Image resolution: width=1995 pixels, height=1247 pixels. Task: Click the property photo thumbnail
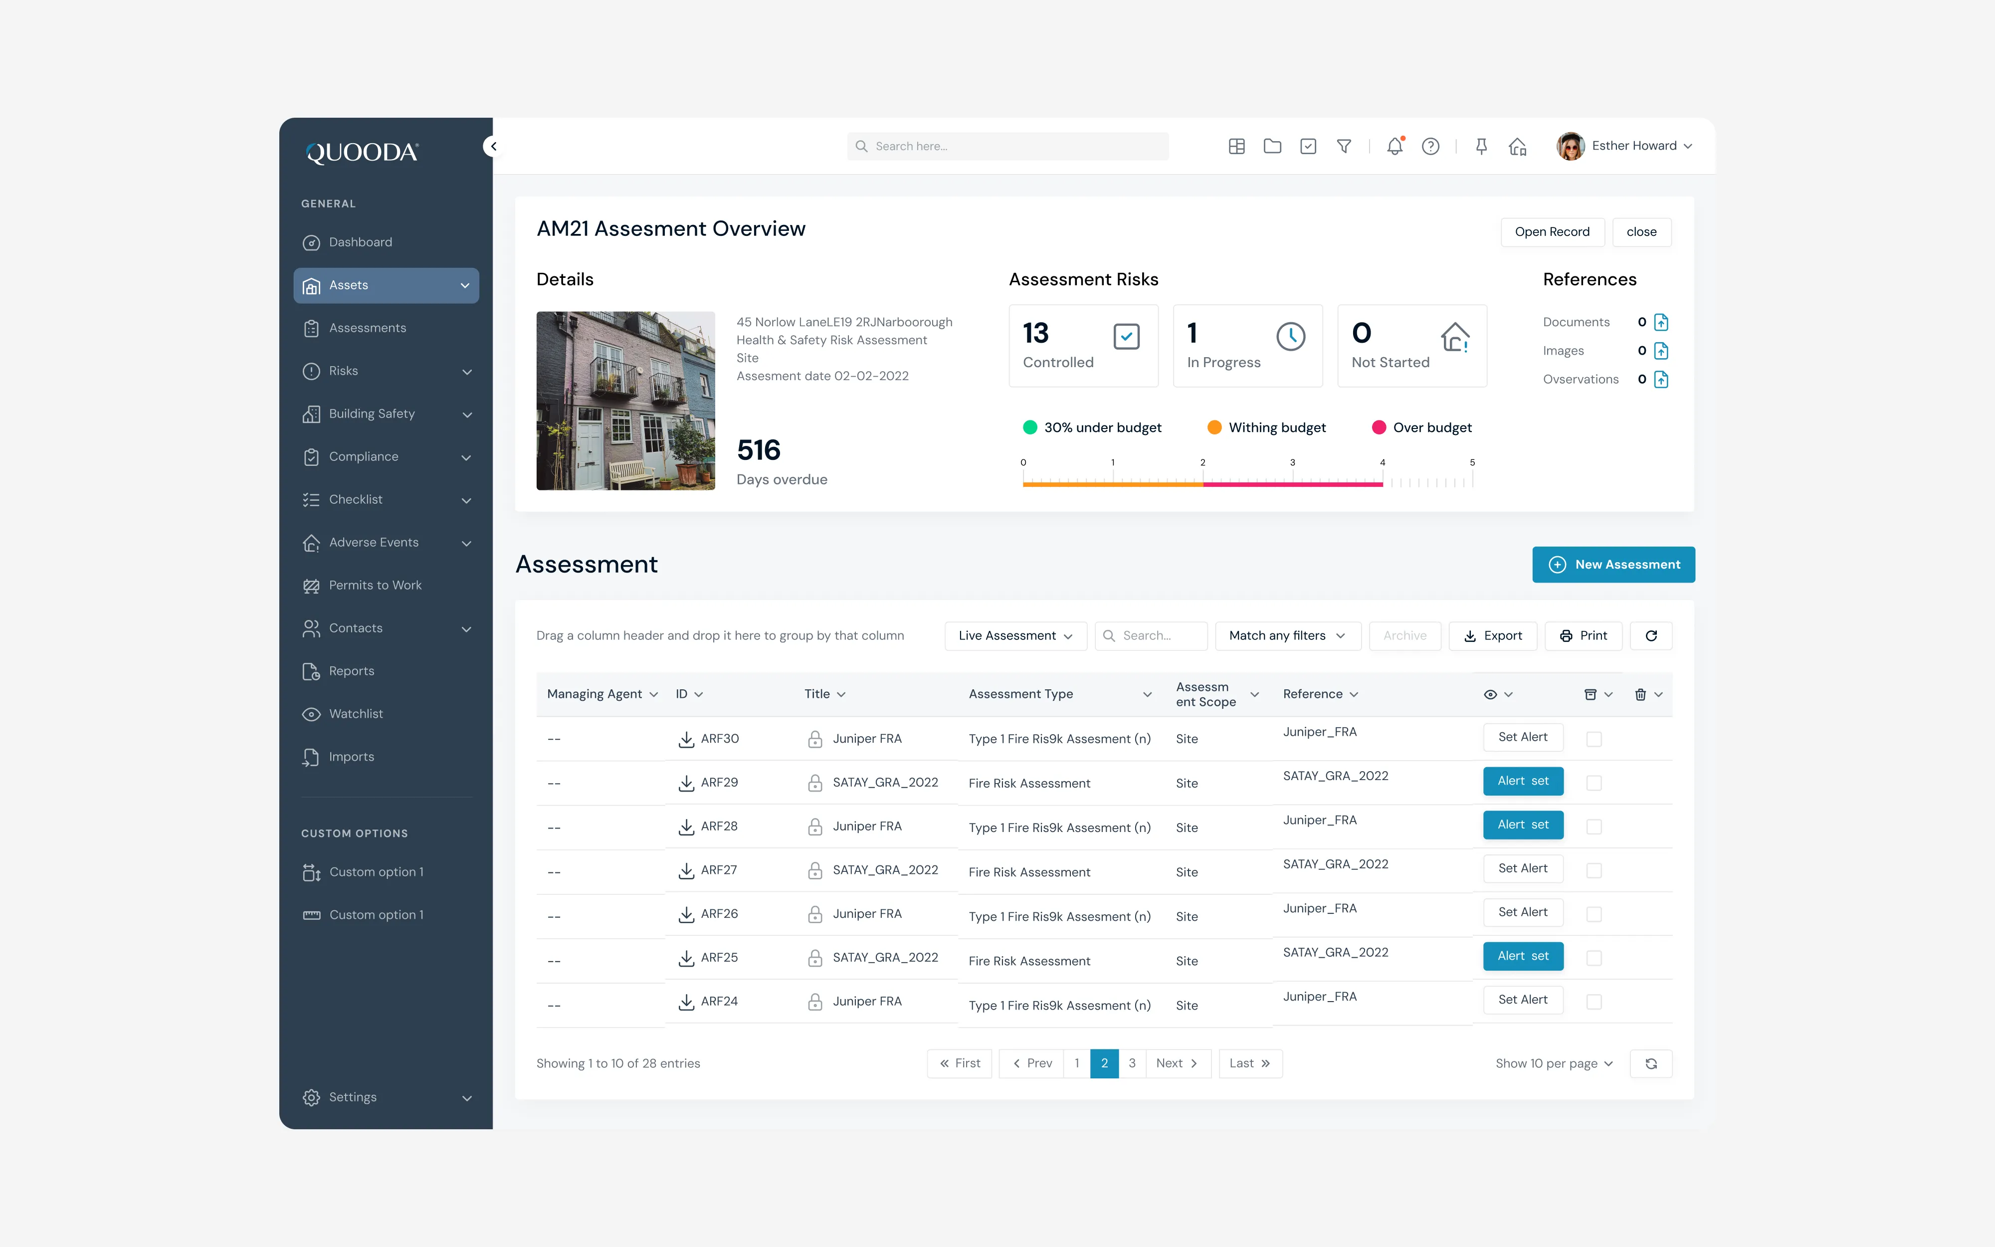point(626,401)
